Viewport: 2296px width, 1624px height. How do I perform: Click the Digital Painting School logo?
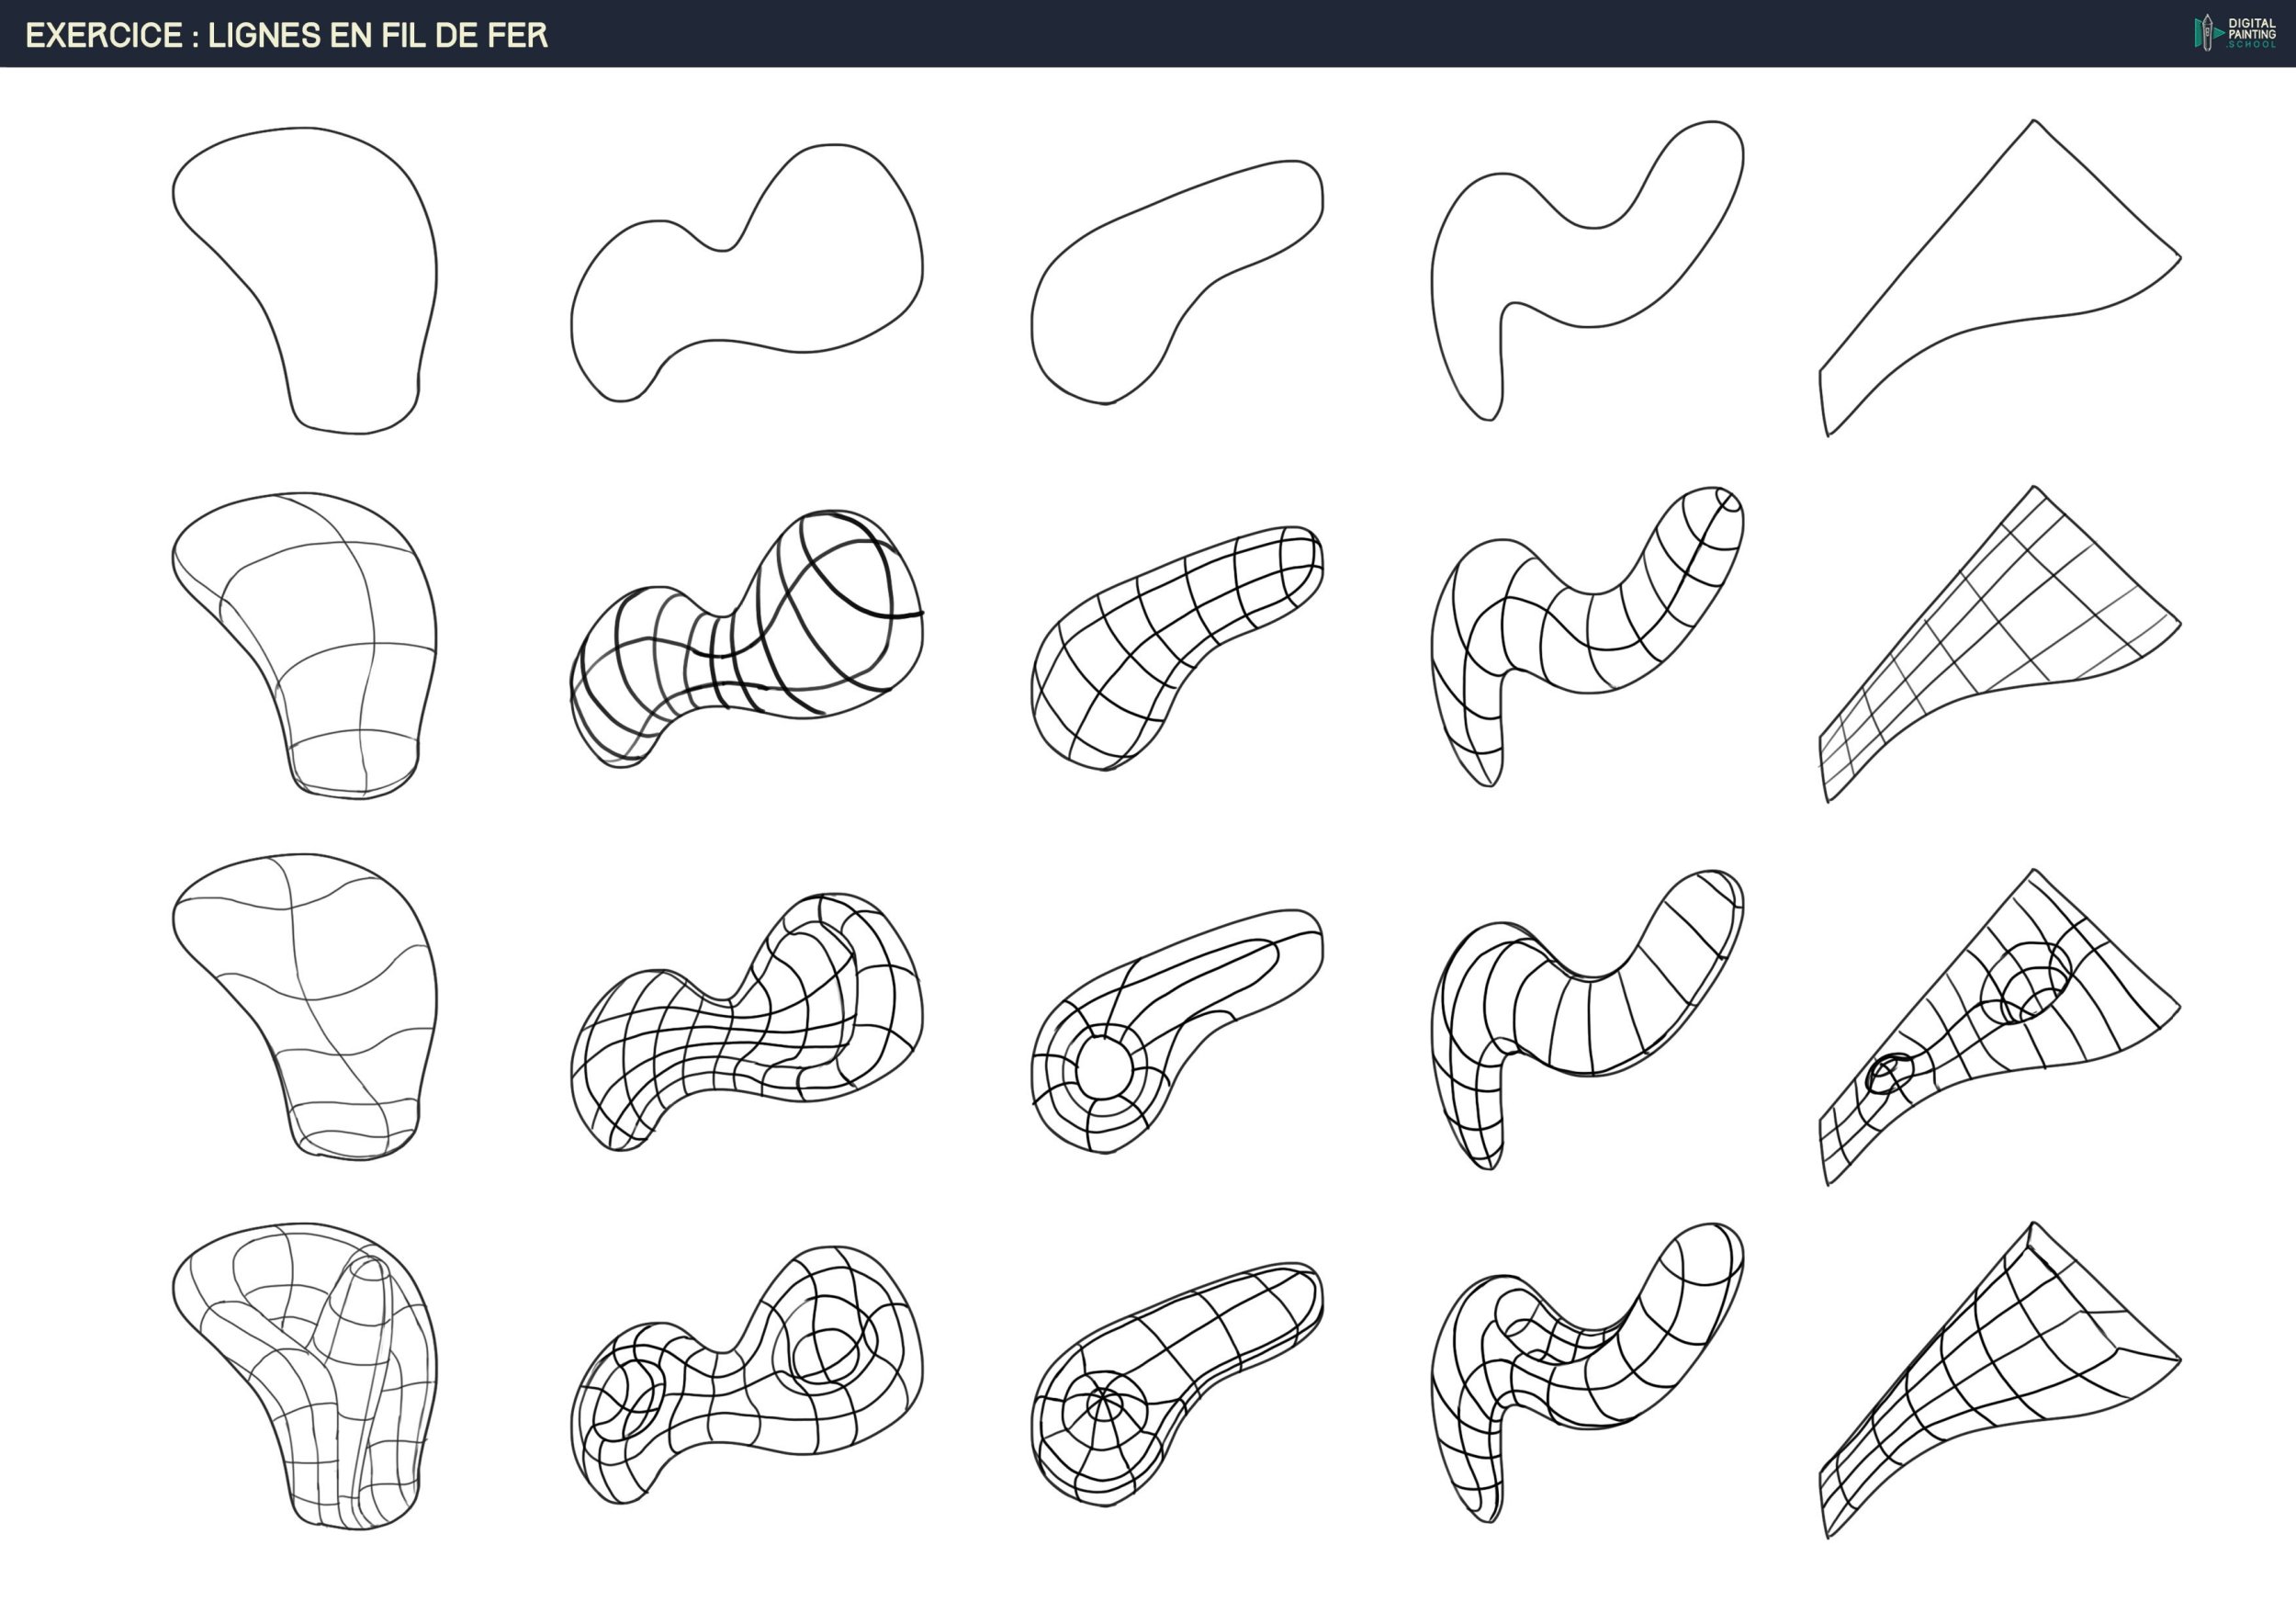pos(2235,33)
